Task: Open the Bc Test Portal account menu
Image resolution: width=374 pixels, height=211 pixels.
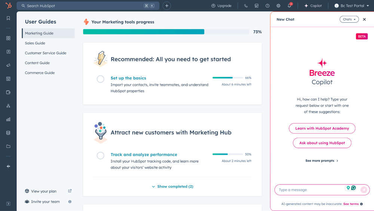Action: [352, 6]
